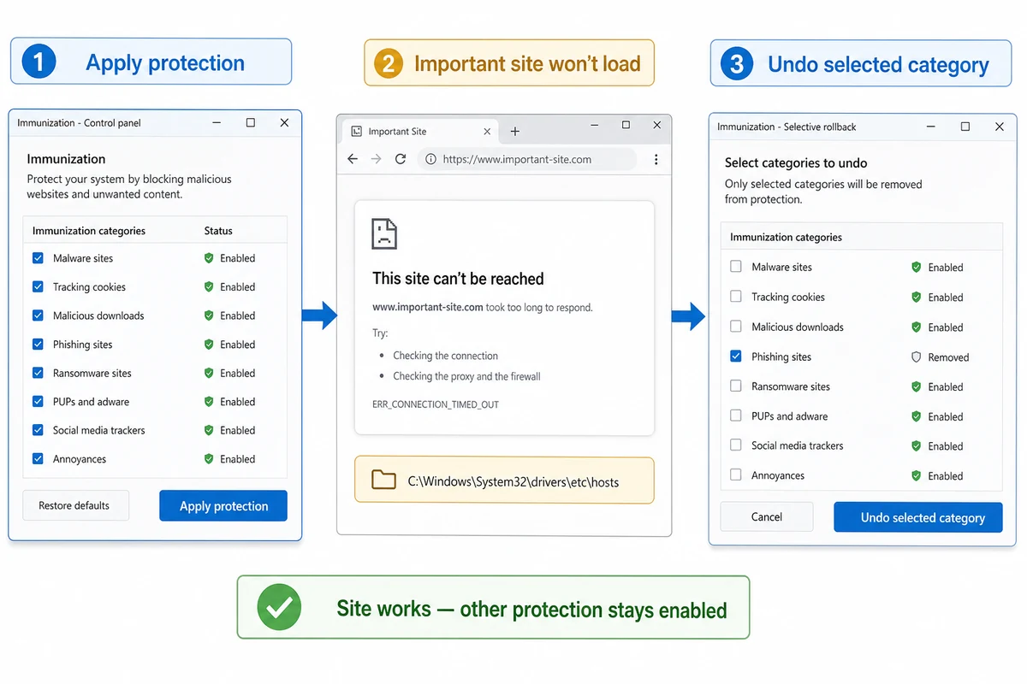The image size is (1027, 684).
Task: Uncheck PUPs and adware in Control panel
Action: (38, 402)
